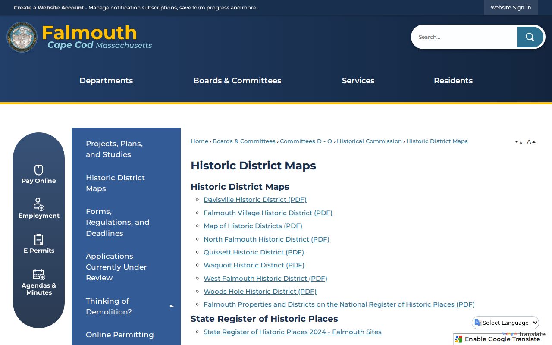
Task: Increase the page font size
Action: pos(531,142)
